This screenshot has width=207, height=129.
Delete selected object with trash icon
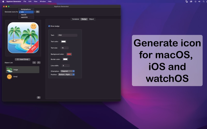(39, 98)
